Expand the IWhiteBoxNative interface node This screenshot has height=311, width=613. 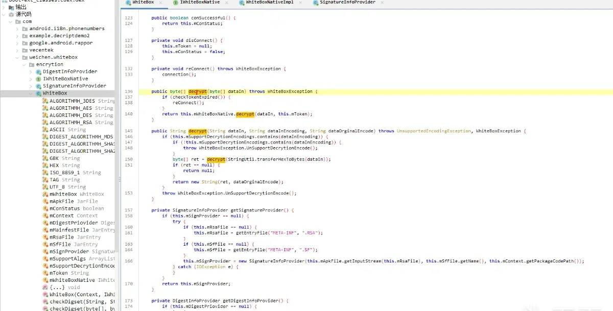click(31, 79)
